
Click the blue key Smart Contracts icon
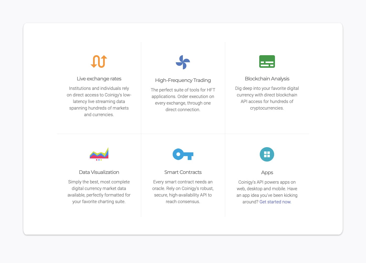tap(183, 154)
